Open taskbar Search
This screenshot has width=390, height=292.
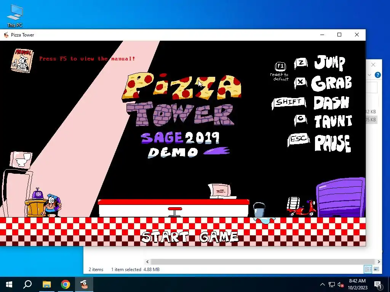point(27,284)
